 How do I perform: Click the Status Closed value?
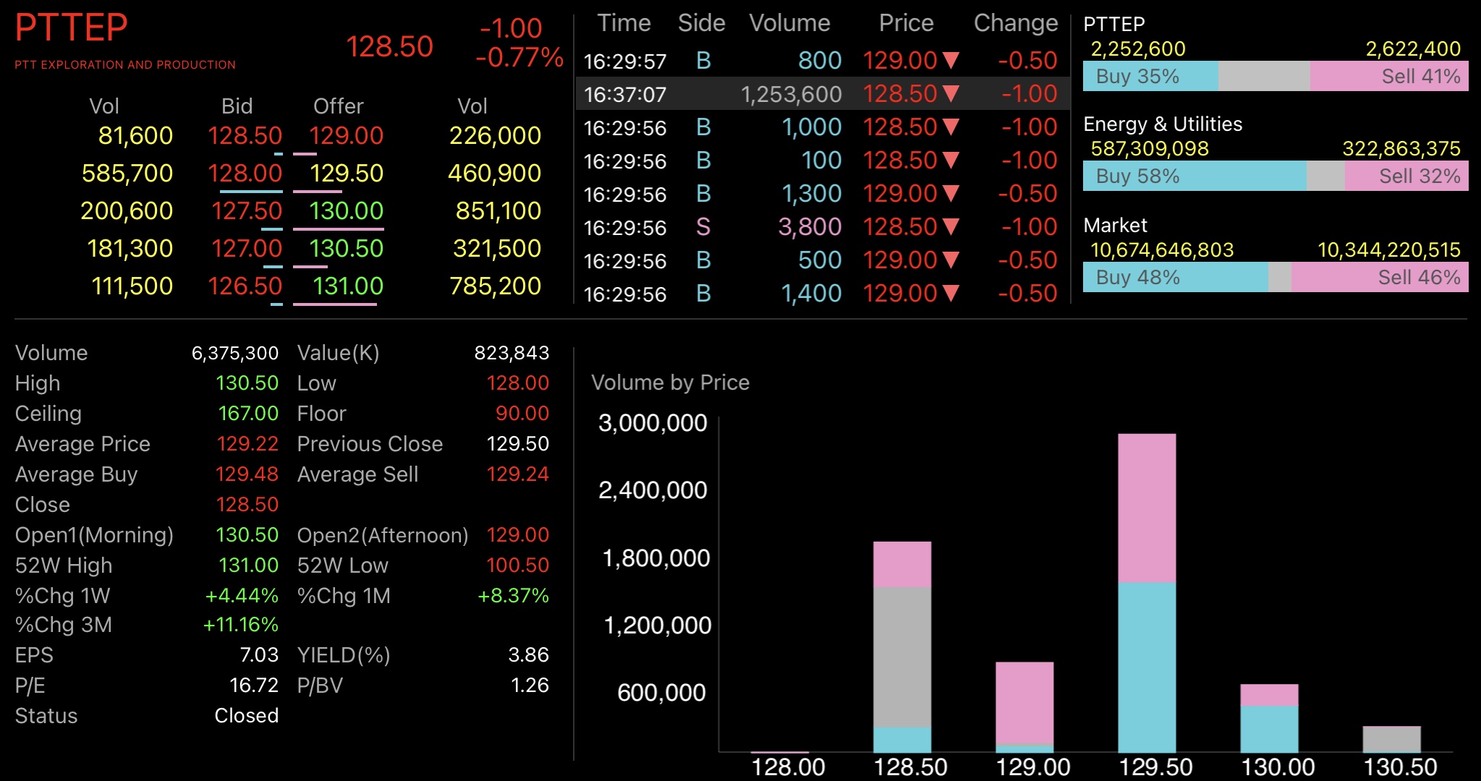[246, 716]
